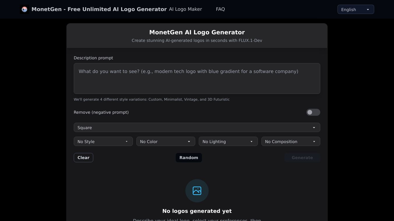Click the "MonetGen AI Logo Generator" heading
Screen dimensions: 394x221
coord(197,32)
